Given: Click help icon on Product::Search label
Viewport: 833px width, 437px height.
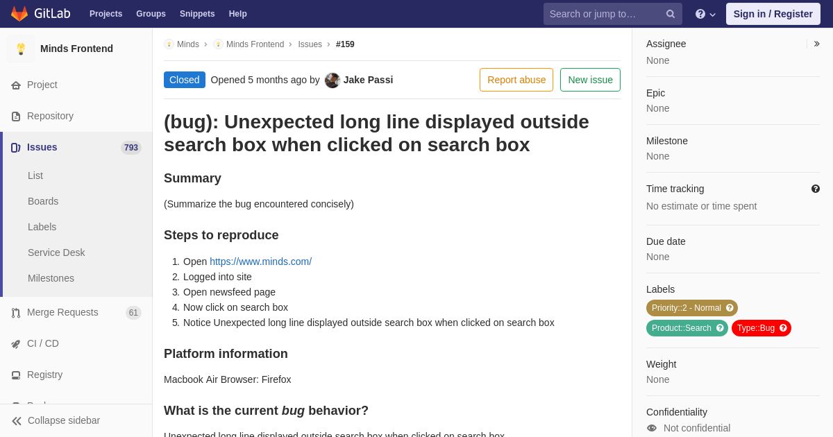Looking at the screenshot, I should pos(720,328).
